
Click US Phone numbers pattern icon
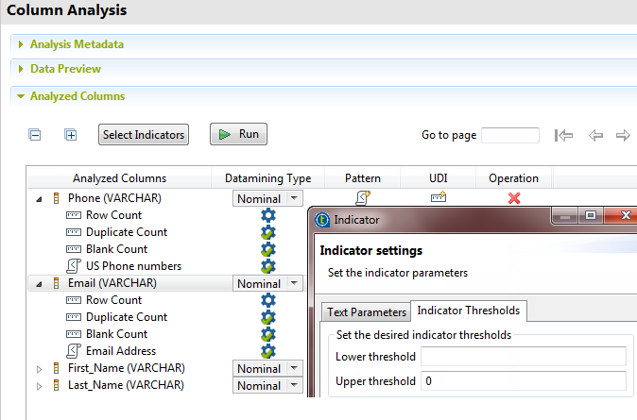(x=74, y=266)
